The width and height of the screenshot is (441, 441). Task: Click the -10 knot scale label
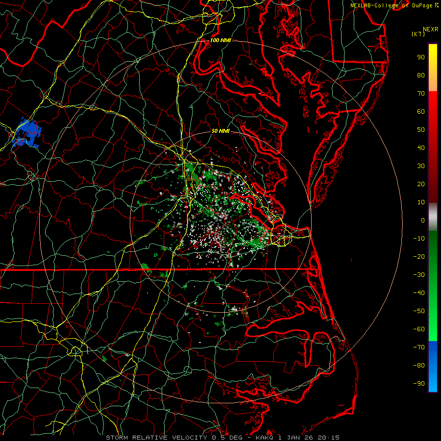419,239
